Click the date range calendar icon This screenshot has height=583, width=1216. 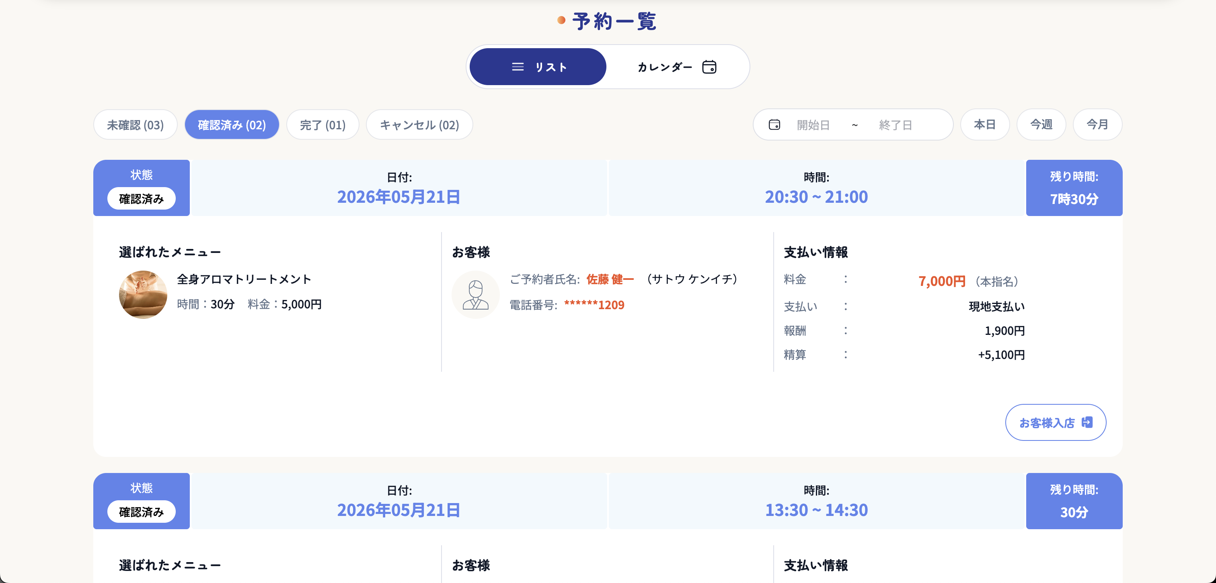click(774, 125)
